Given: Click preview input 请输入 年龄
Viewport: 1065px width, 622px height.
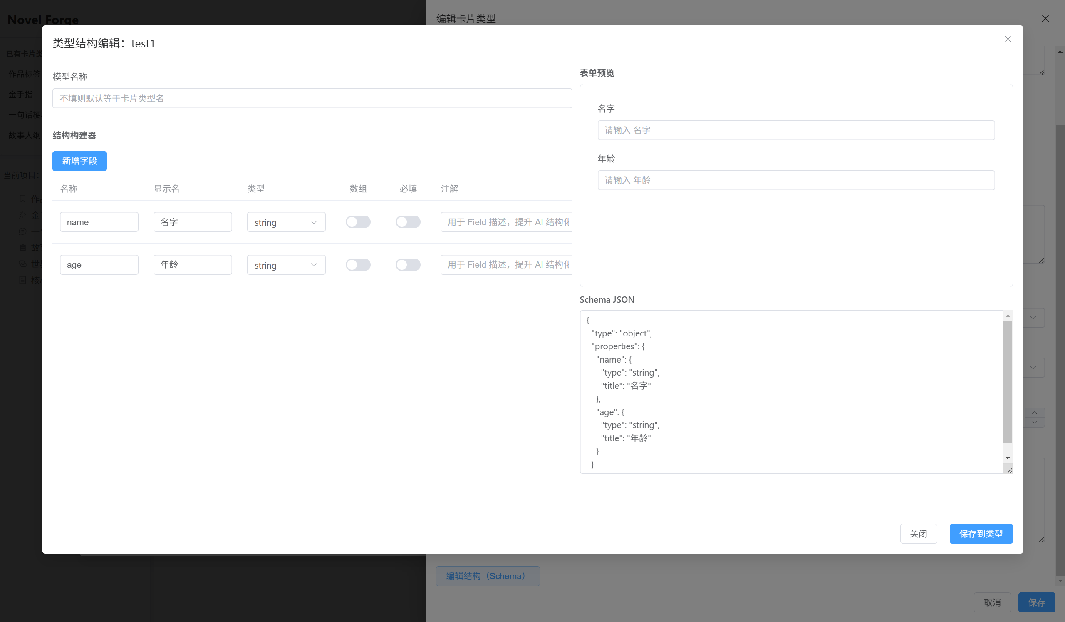Looking at the screenshot, I should tap(796, 181).
